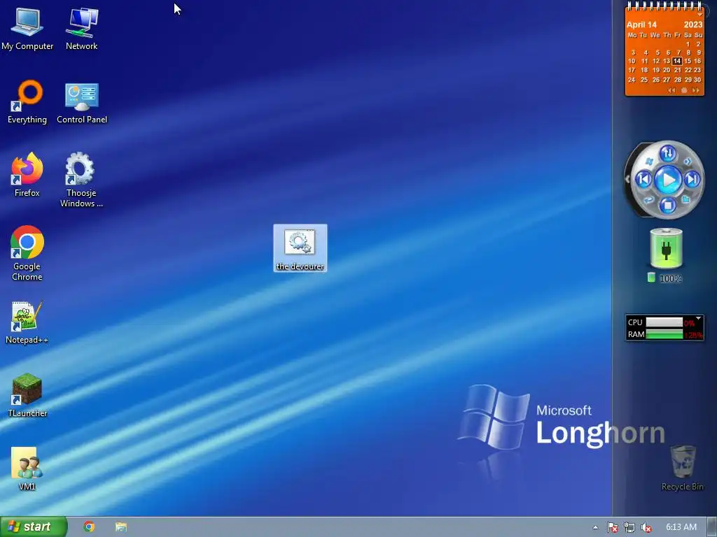Select the Network desktop icon
The height and width of the screenshot is (537, 717).
pos(81,29)
